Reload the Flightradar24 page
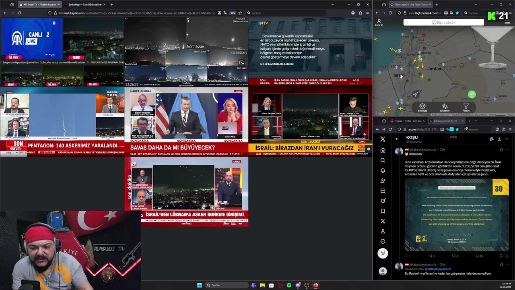This screenshot has width=515, height=290. 390,13
